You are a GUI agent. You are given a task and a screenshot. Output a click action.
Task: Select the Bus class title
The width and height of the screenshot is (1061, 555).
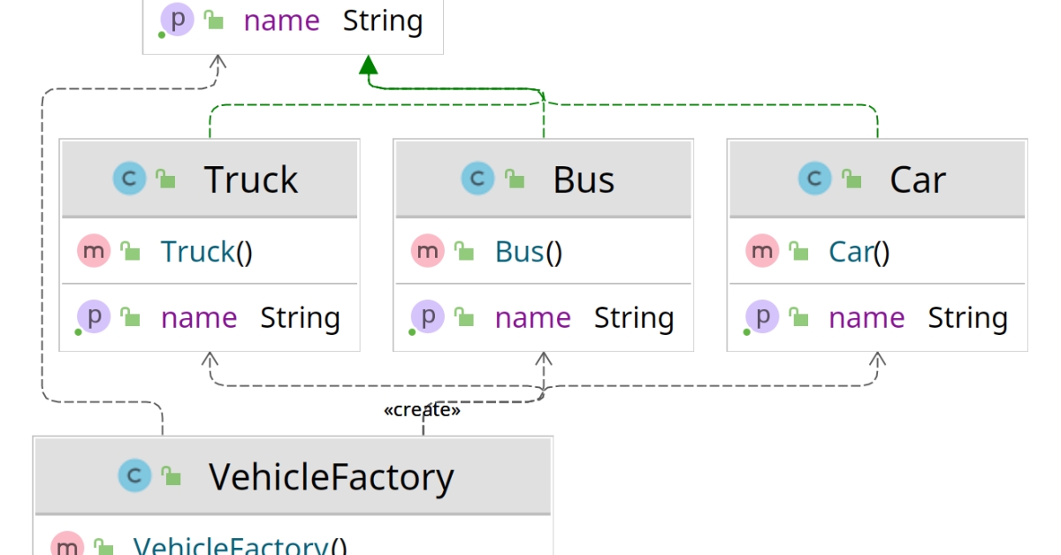click(x=584, y=179)
